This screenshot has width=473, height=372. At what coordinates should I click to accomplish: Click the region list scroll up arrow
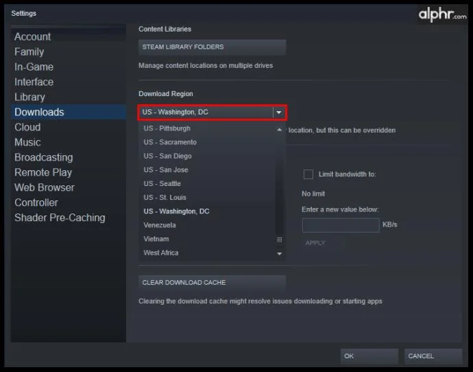coord(279,130)
